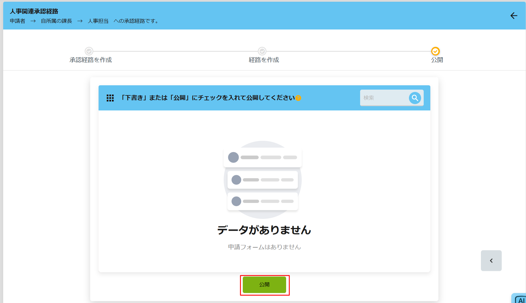Go to the 承認経路を作成 step label

[x=90, y=60]
